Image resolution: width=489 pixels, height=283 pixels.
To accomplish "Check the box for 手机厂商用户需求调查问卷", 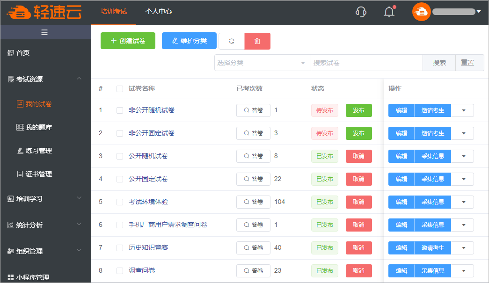I will pos(120,225).
